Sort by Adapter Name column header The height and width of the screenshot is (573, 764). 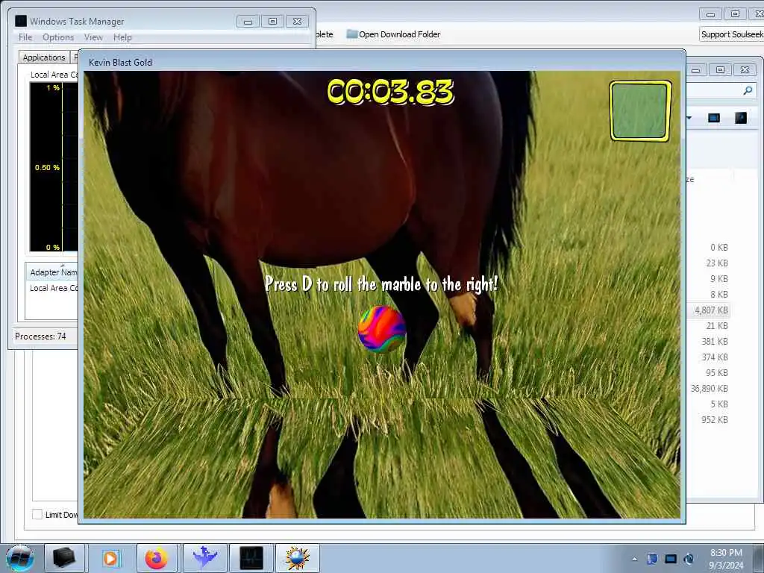(53, 272)
